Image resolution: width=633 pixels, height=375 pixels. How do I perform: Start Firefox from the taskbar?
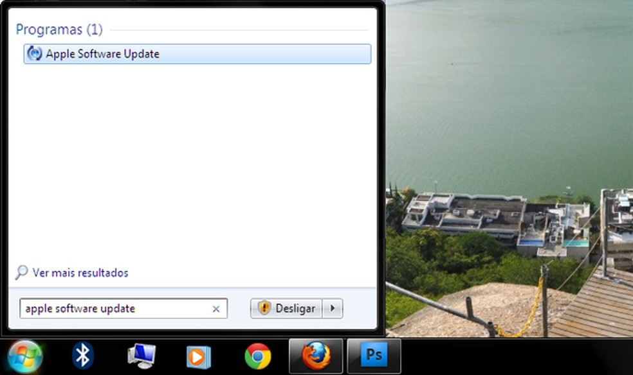click(x=315, y=355)
